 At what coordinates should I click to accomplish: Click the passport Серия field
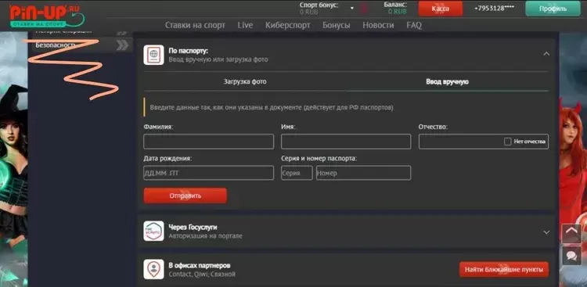click(297, 173)
